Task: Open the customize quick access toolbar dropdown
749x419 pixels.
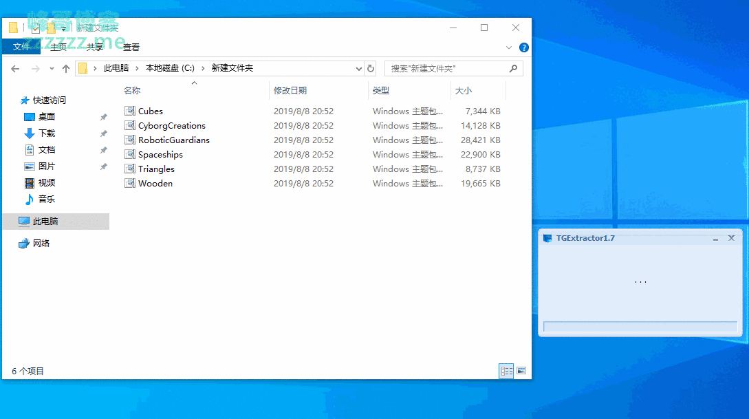Action: pos(64,28)
